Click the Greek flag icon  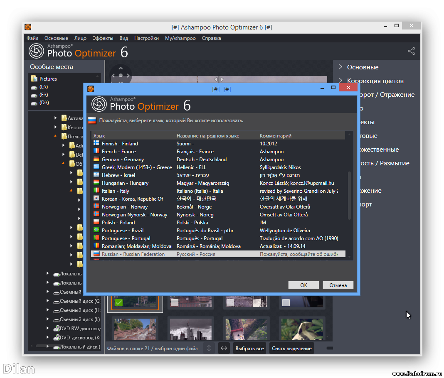tap(96, 167)
